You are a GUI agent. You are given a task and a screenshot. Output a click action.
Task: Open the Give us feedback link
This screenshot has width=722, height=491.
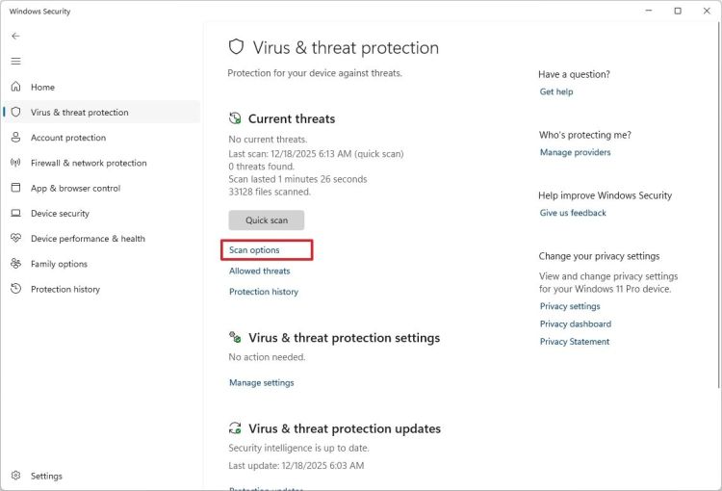(x=573, y=213)
